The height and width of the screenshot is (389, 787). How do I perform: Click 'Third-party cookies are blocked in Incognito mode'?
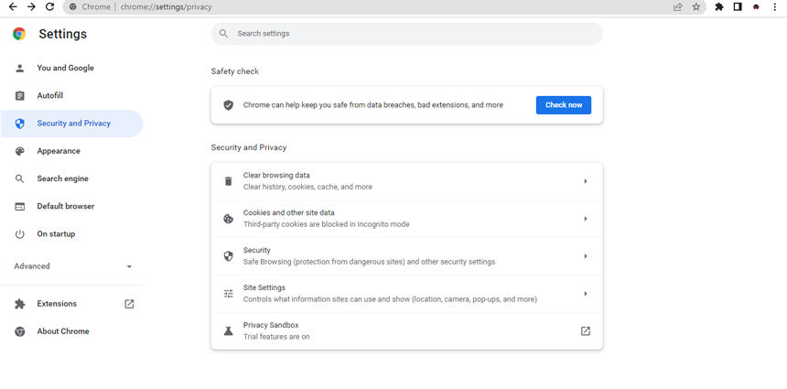pos(327,224)
